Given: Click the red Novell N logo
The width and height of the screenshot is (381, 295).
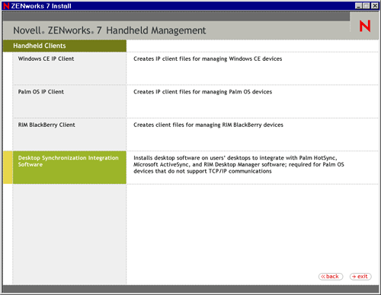Looking at the screenshot, I should coord(365,26).
